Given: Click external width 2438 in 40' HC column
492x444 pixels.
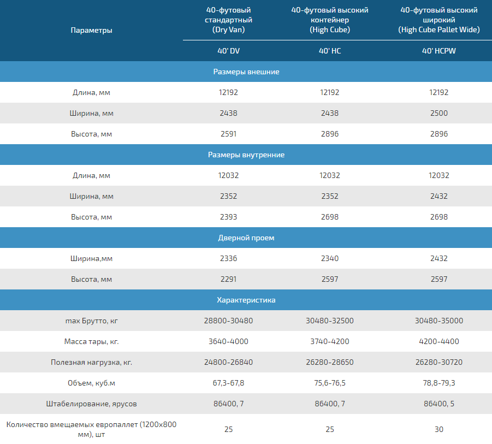Looking at the screenshot, I should click(330, 113).
